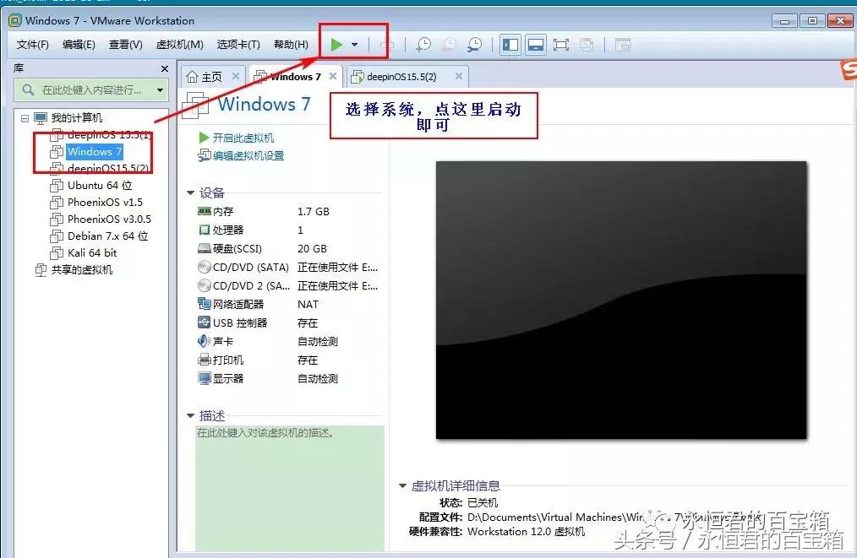Toggle the library sidebar visibility
This screenshot has width=857, height=558.
pyautogui.click(x=510, y=44)
